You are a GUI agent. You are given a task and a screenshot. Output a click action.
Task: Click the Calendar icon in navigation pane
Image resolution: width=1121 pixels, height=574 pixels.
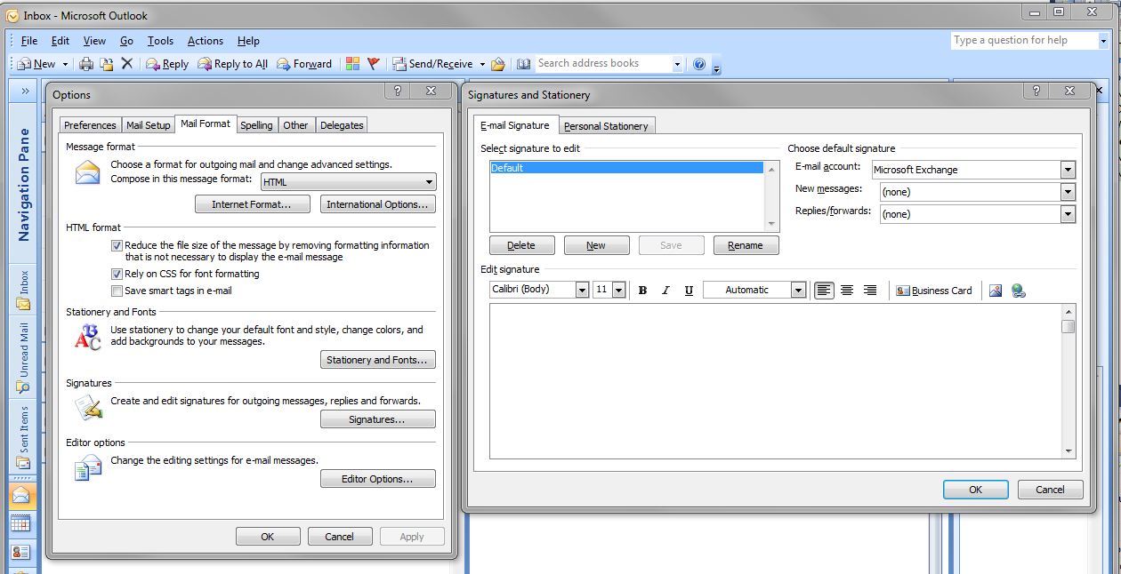[x=21, y=524]
